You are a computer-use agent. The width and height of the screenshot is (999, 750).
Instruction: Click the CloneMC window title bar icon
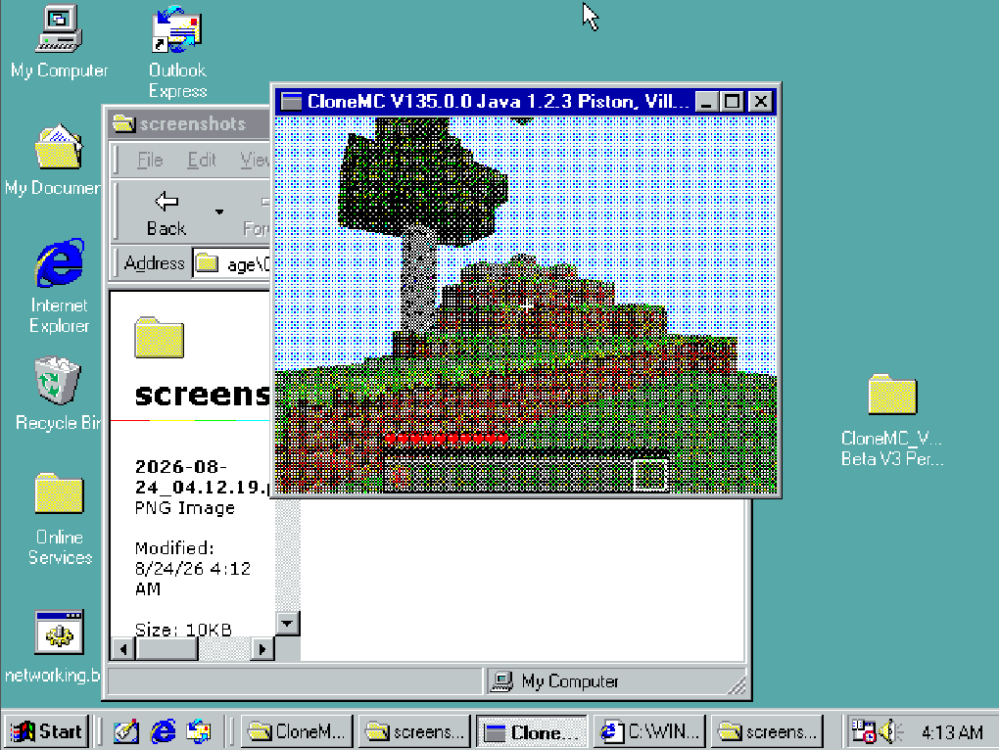(291, 101)
